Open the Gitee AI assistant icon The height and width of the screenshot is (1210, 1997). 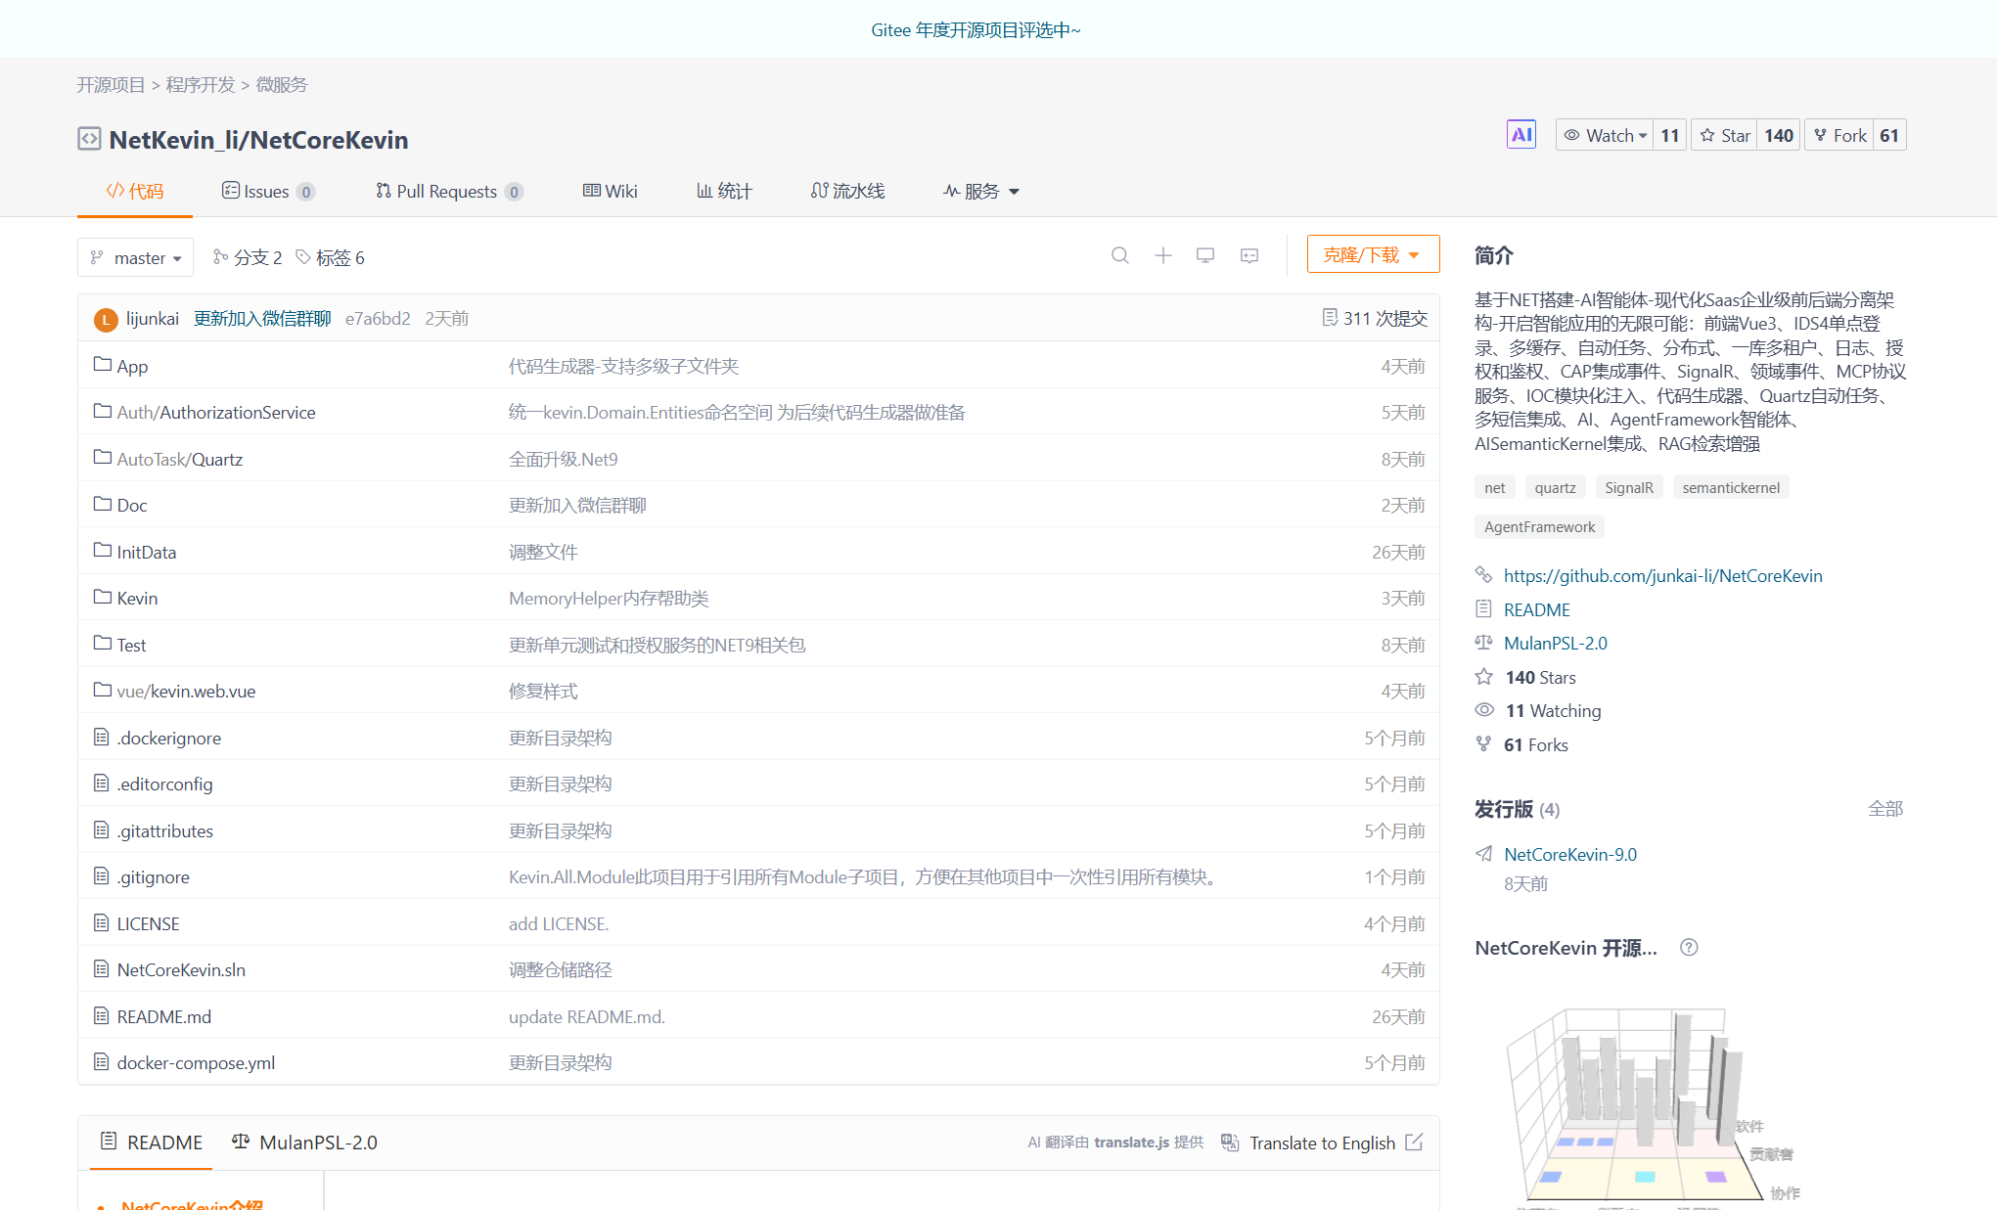(x=1520, y=133)
